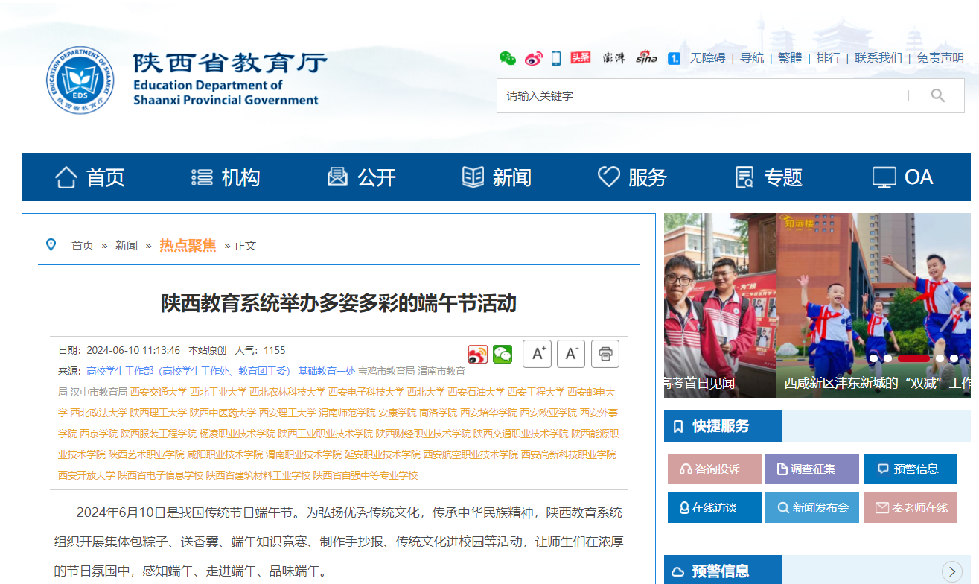The width and height of the screenshot is (979, 584).
Task: Click the keyword search input field
Action: pos(700,95)
